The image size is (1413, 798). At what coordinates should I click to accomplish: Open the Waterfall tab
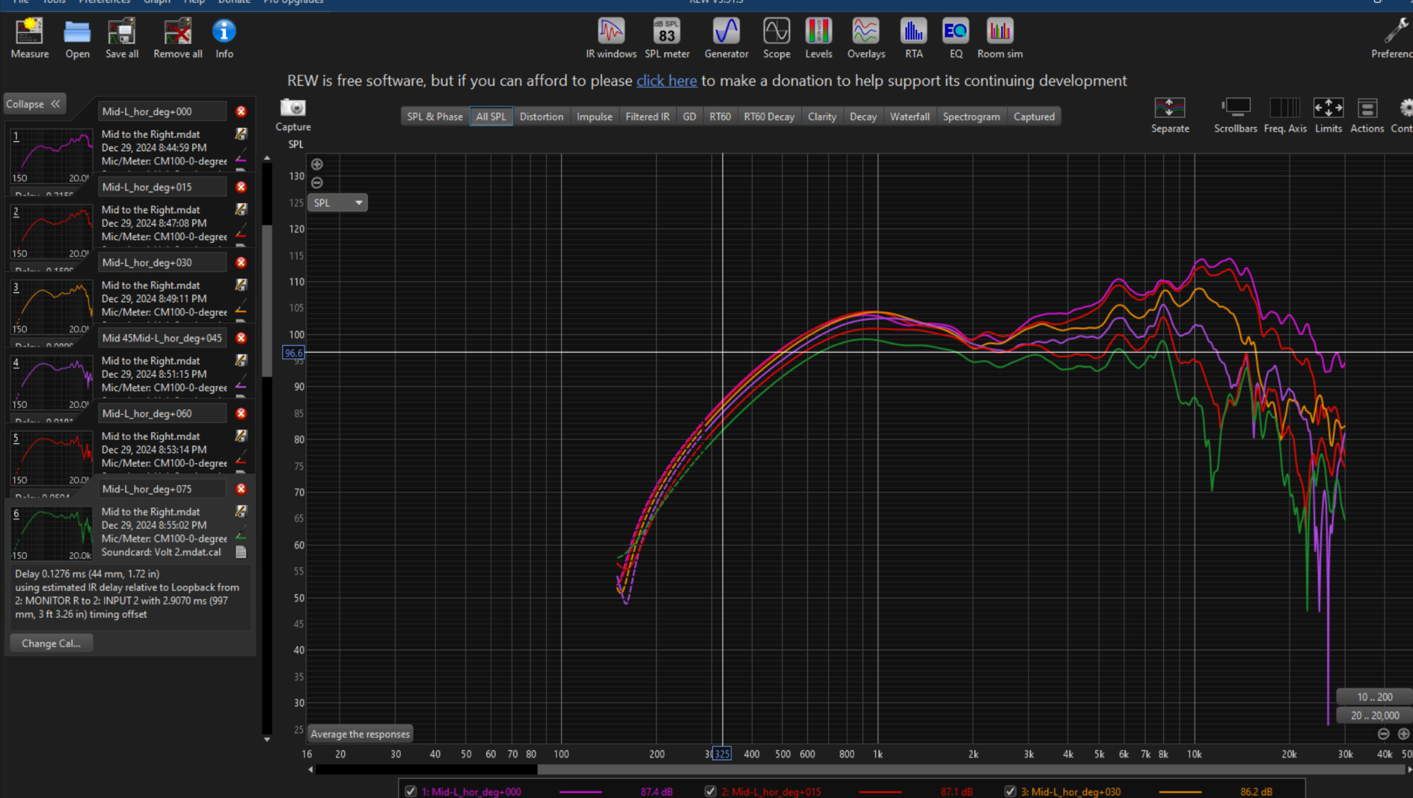910,117
